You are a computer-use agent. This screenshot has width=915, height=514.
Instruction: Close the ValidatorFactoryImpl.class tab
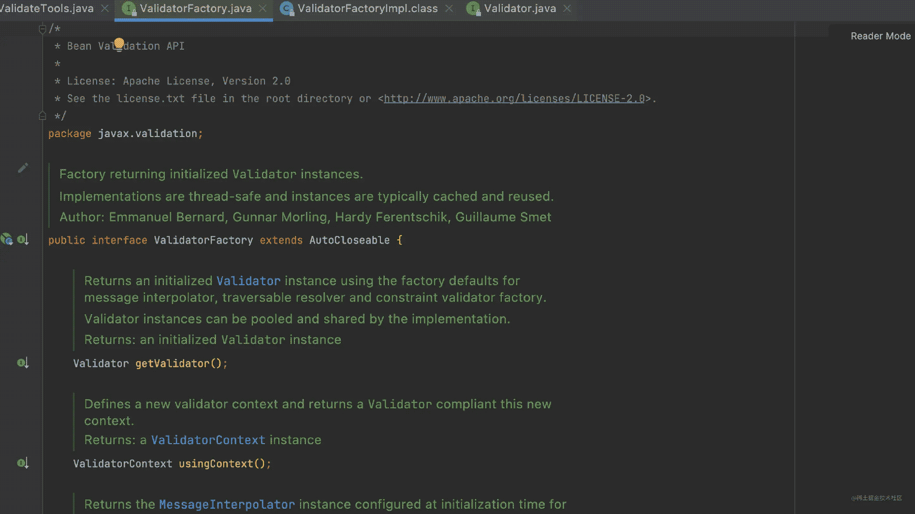point(449,9)
